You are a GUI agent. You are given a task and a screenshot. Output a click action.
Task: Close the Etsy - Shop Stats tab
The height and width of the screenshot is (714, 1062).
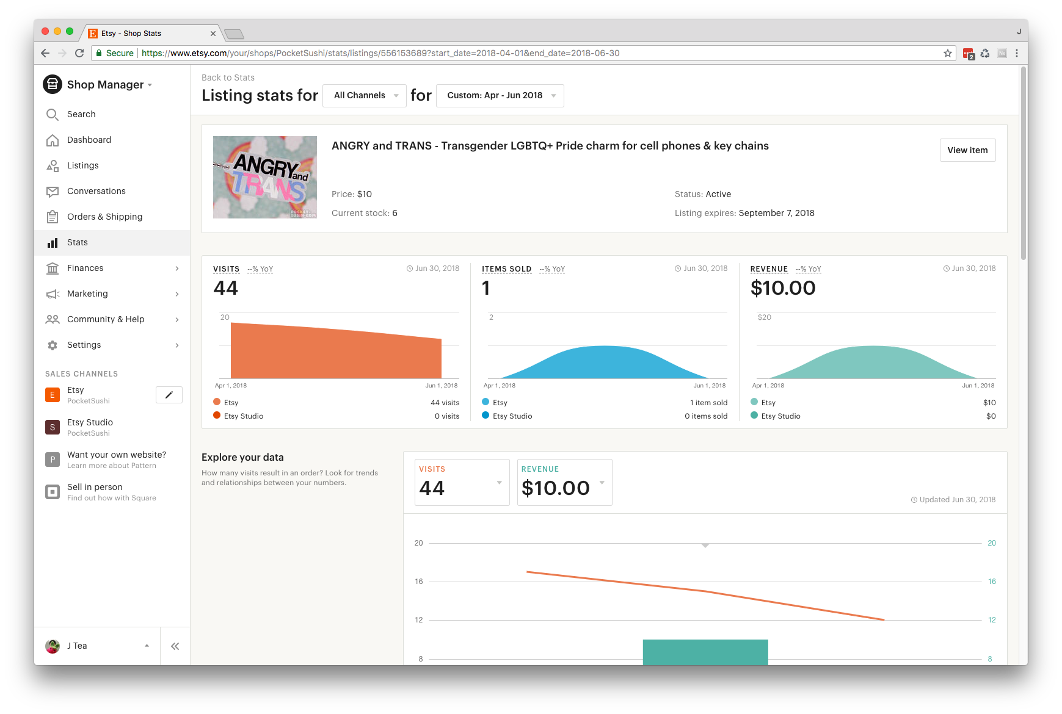point(213,34)
